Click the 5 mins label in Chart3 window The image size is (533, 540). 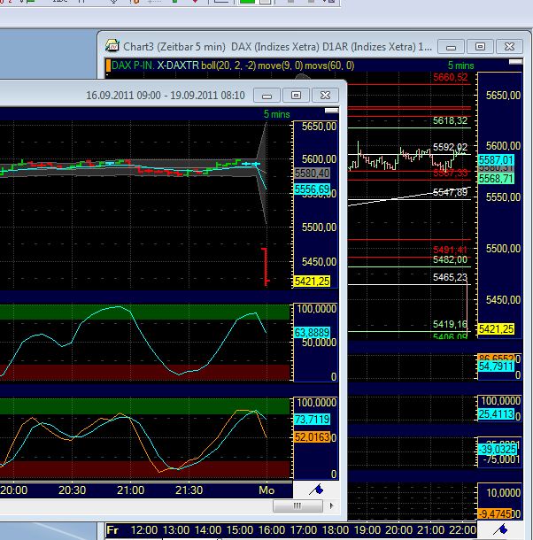tap(460, 66)
